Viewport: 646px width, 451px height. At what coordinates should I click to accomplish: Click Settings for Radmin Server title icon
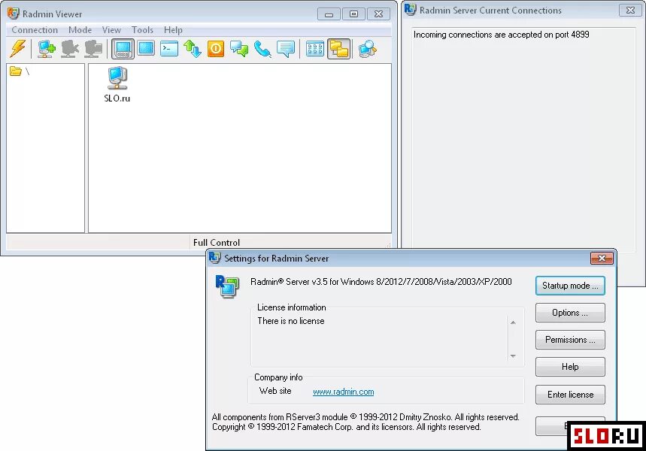coord(214,258)
